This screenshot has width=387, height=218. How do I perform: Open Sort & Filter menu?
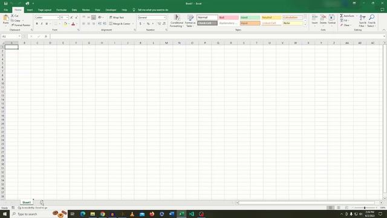(363, 21)
